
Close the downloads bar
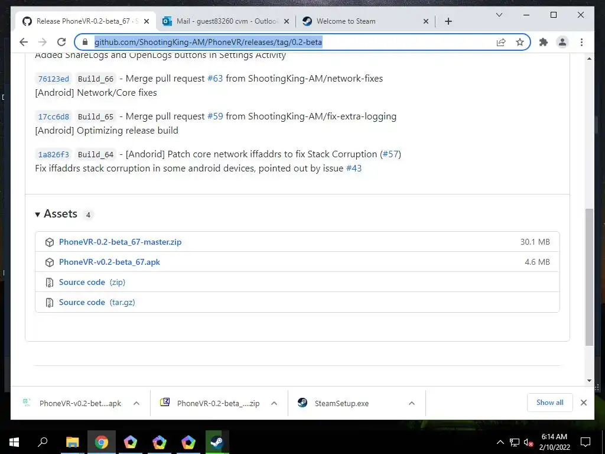pos(583,403)
